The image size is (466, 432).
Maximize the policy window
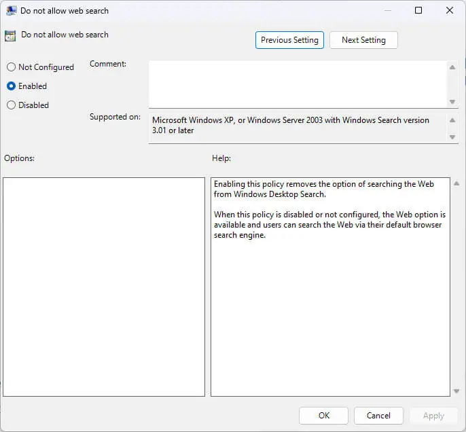(x=418, y=10)
